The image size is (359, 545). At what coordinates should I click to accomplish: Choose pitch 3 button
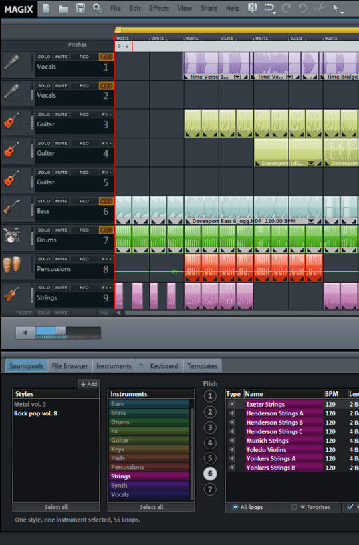209,427
